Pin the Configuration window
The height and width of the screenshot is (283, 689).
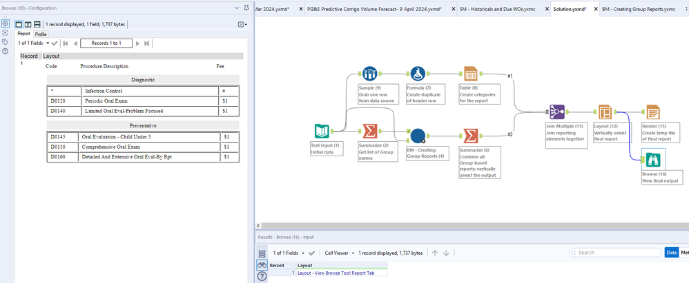pos(246,8)
